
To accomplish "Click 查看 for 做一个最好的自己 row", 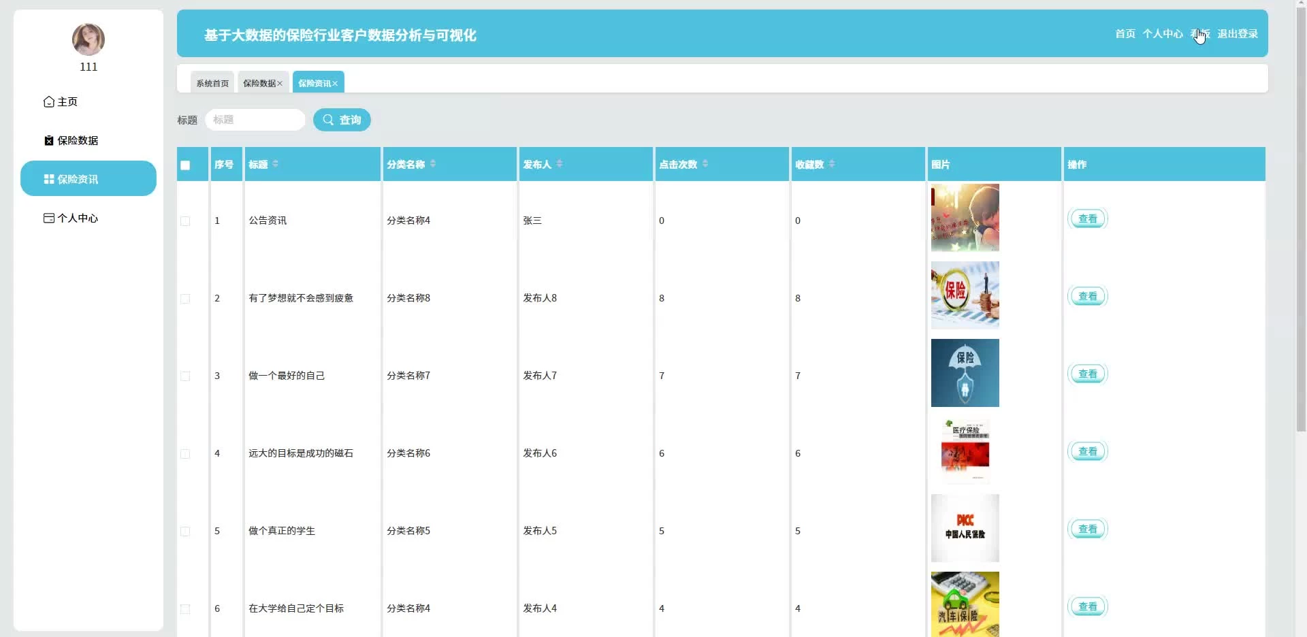I will 1088,374.
